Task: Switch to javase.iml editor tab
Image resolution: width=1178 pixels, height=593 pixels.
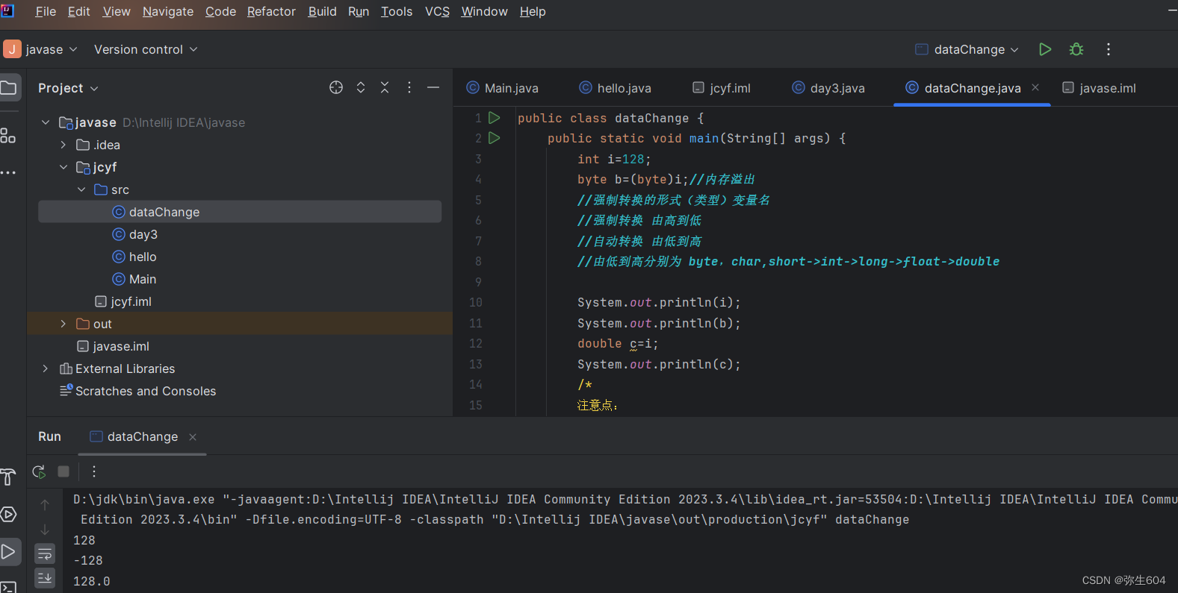Action: [x=1100, y=88]
